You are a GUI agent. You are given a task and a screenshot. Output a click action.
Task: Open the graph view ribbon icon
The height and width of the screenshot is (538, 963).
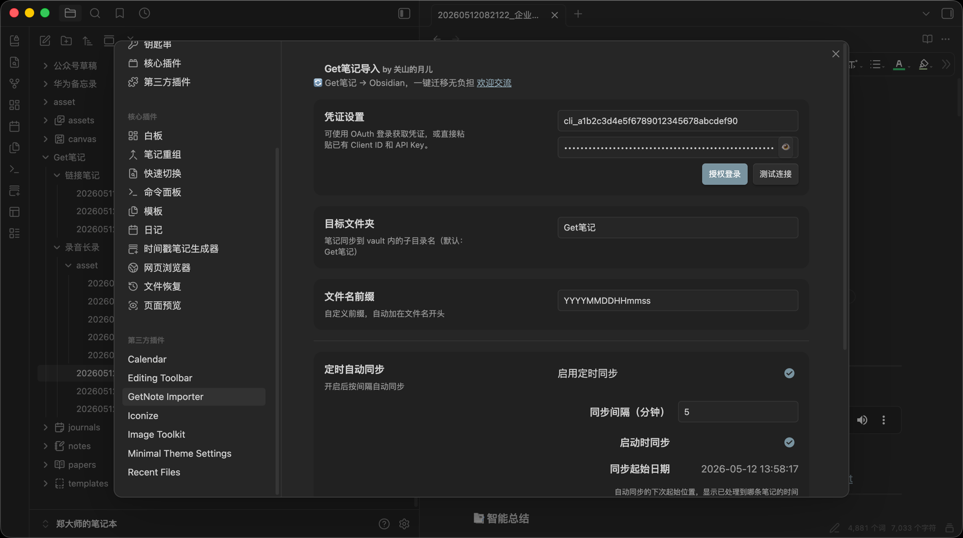coord(14,83)
